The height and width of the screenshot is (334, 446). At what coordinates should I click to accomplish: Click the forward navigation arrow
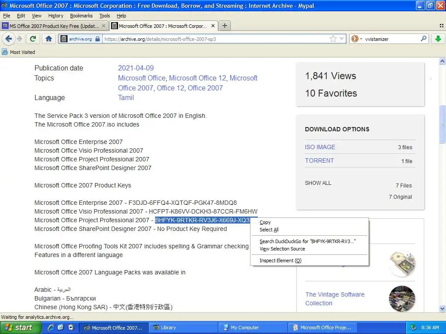point(19,39)
